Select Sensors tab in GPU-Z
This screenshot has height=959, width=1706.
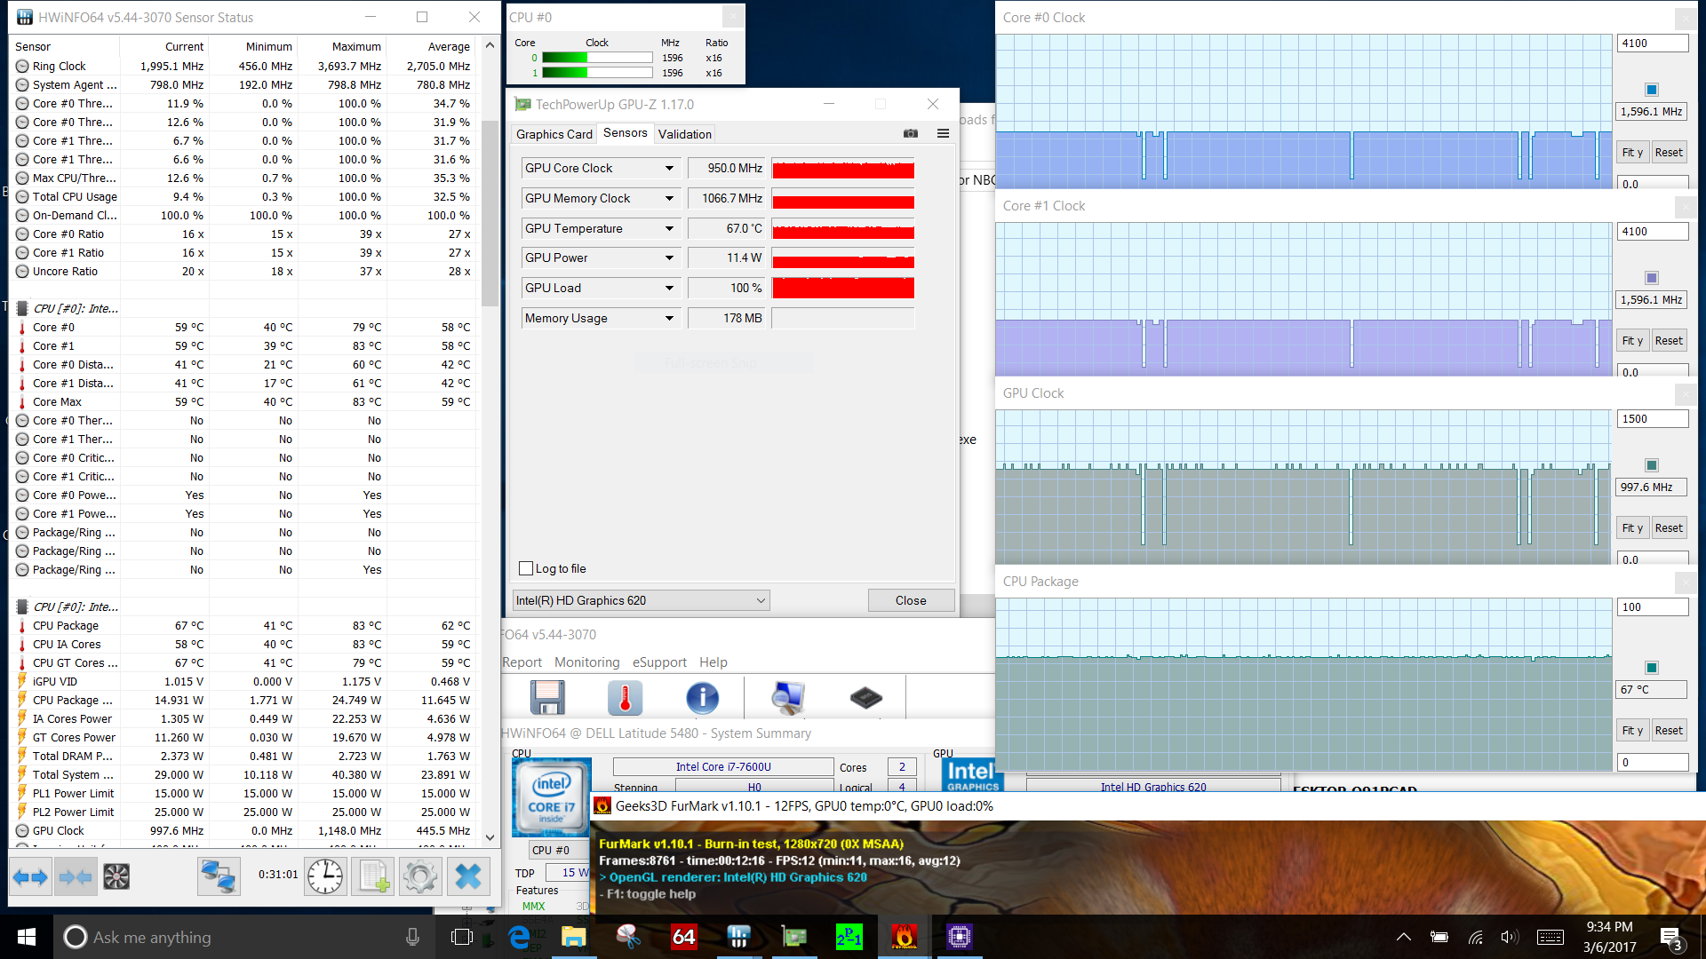(x=625, y=133)
